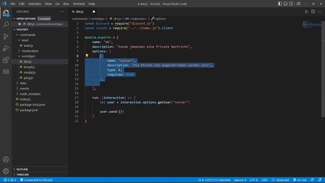Open the View menu
Image resolution: width=325 pixels, height=183 pixels.
(x=48, y=4)
